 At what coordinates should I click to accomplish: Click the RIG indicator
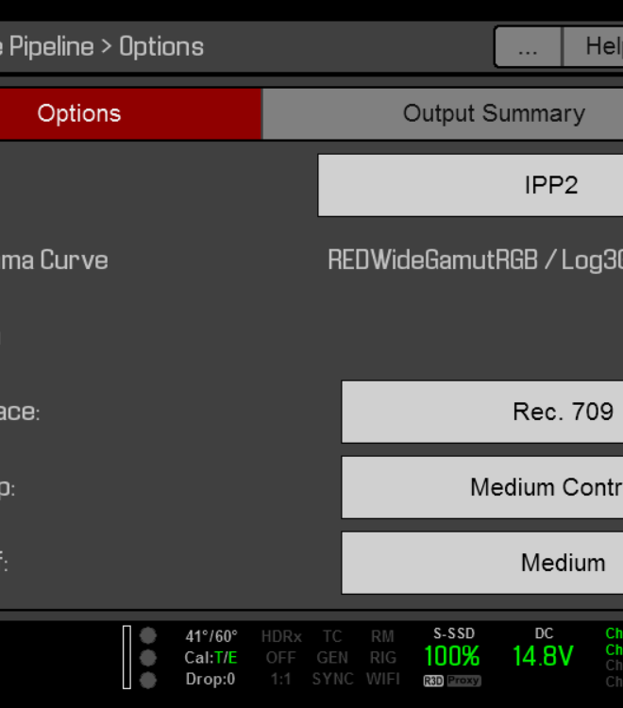(x=383, y=657)
